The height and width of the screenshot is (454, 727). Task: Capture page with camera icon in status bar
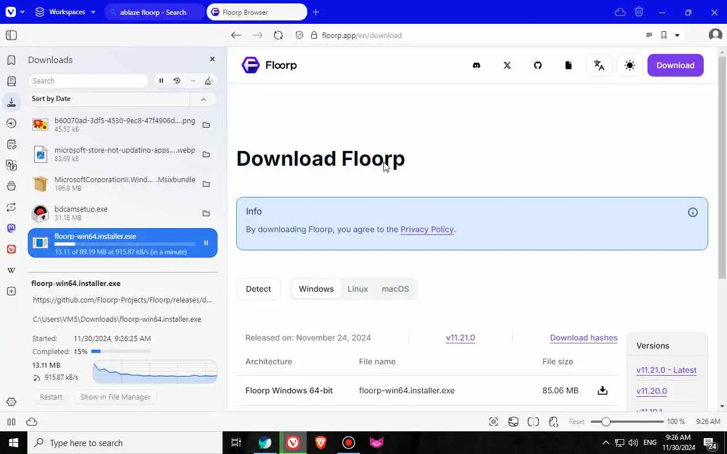point(494,422)
